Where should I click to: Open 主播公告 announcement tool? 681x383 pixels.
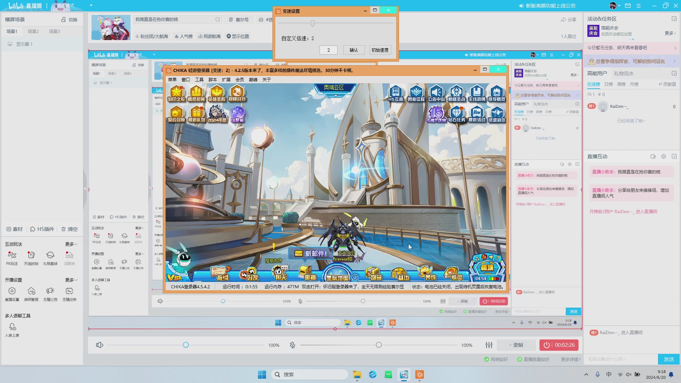[50, 294]
